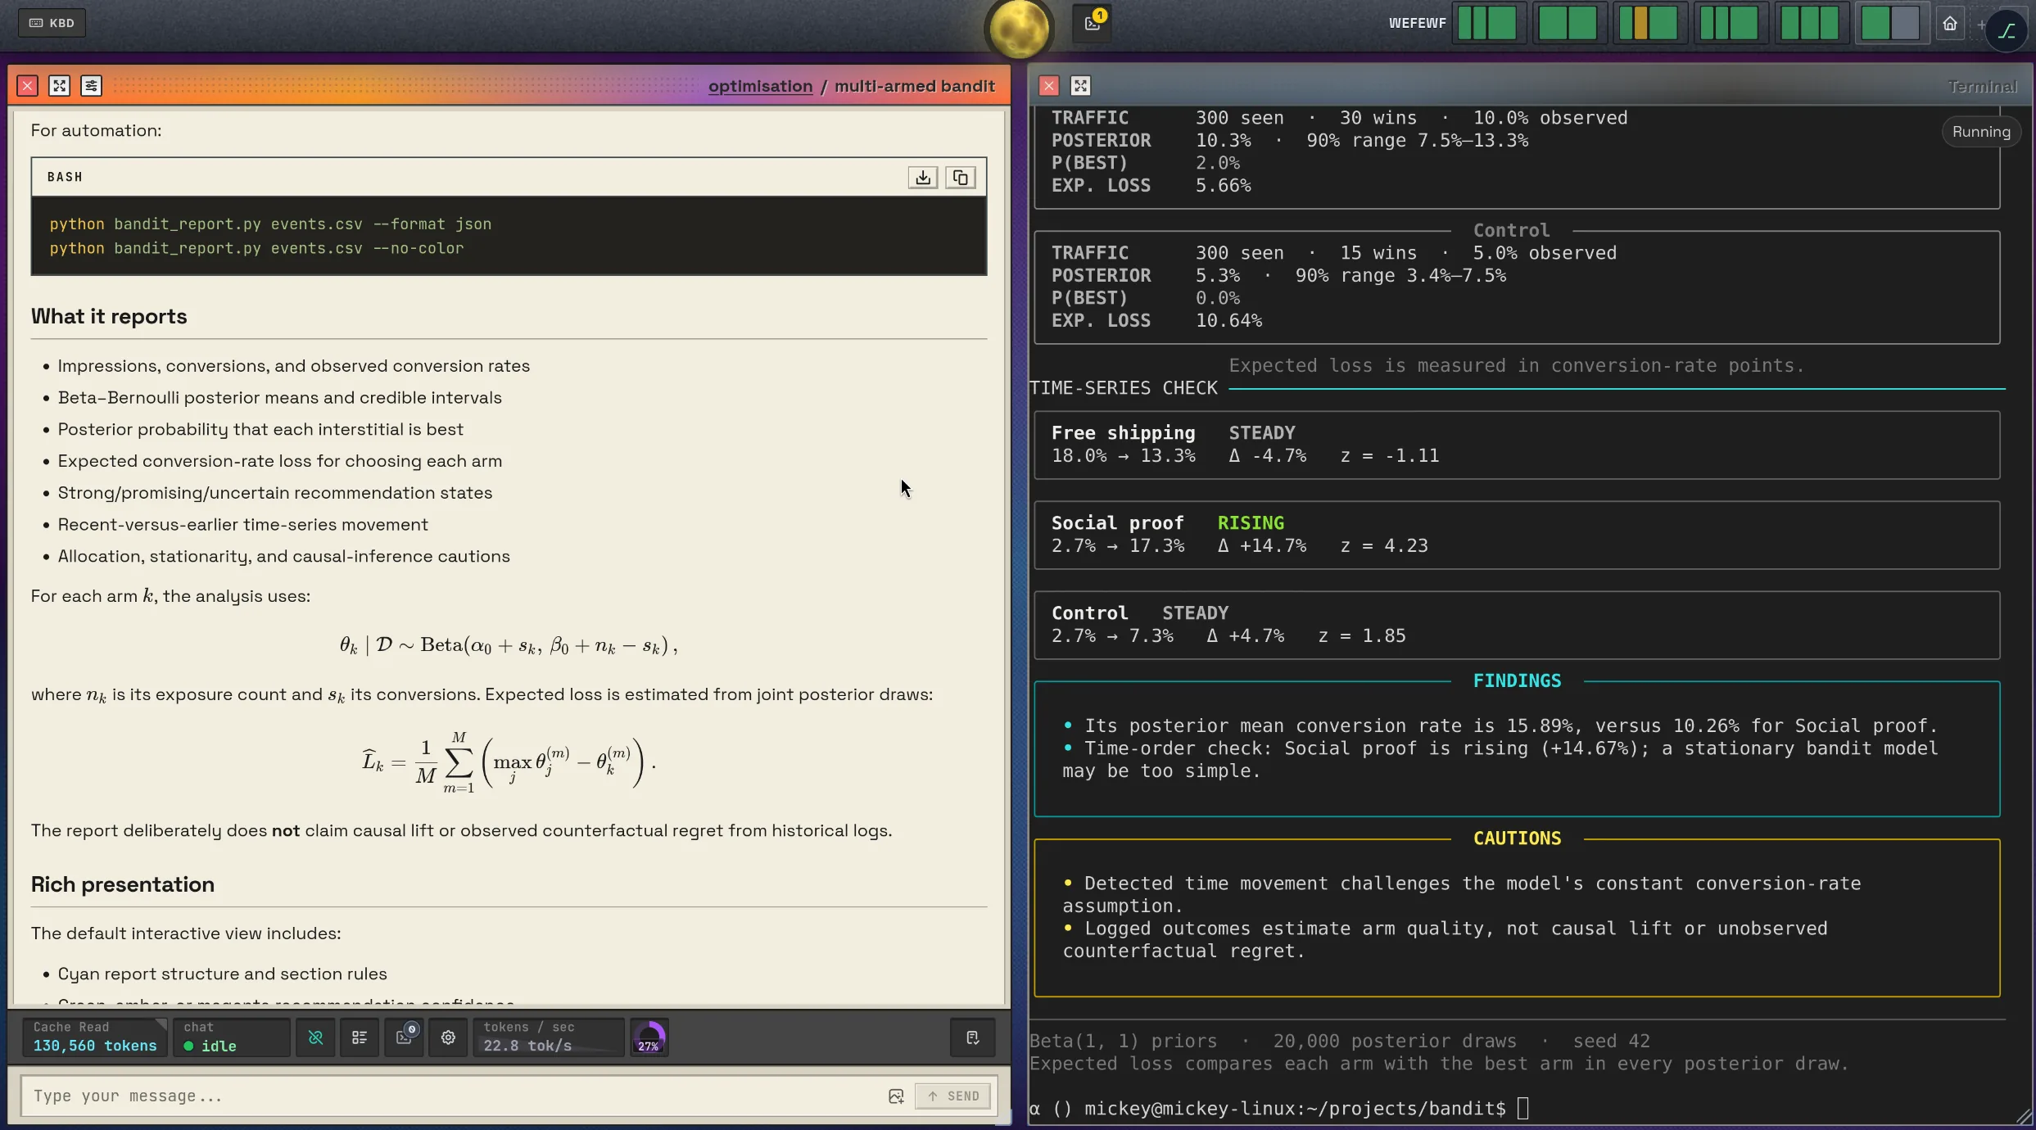Image resolution: width=2036 pixels, height=1130 pixels.
Task: Close the Terminal window
Action: [x=1048, y=86]
